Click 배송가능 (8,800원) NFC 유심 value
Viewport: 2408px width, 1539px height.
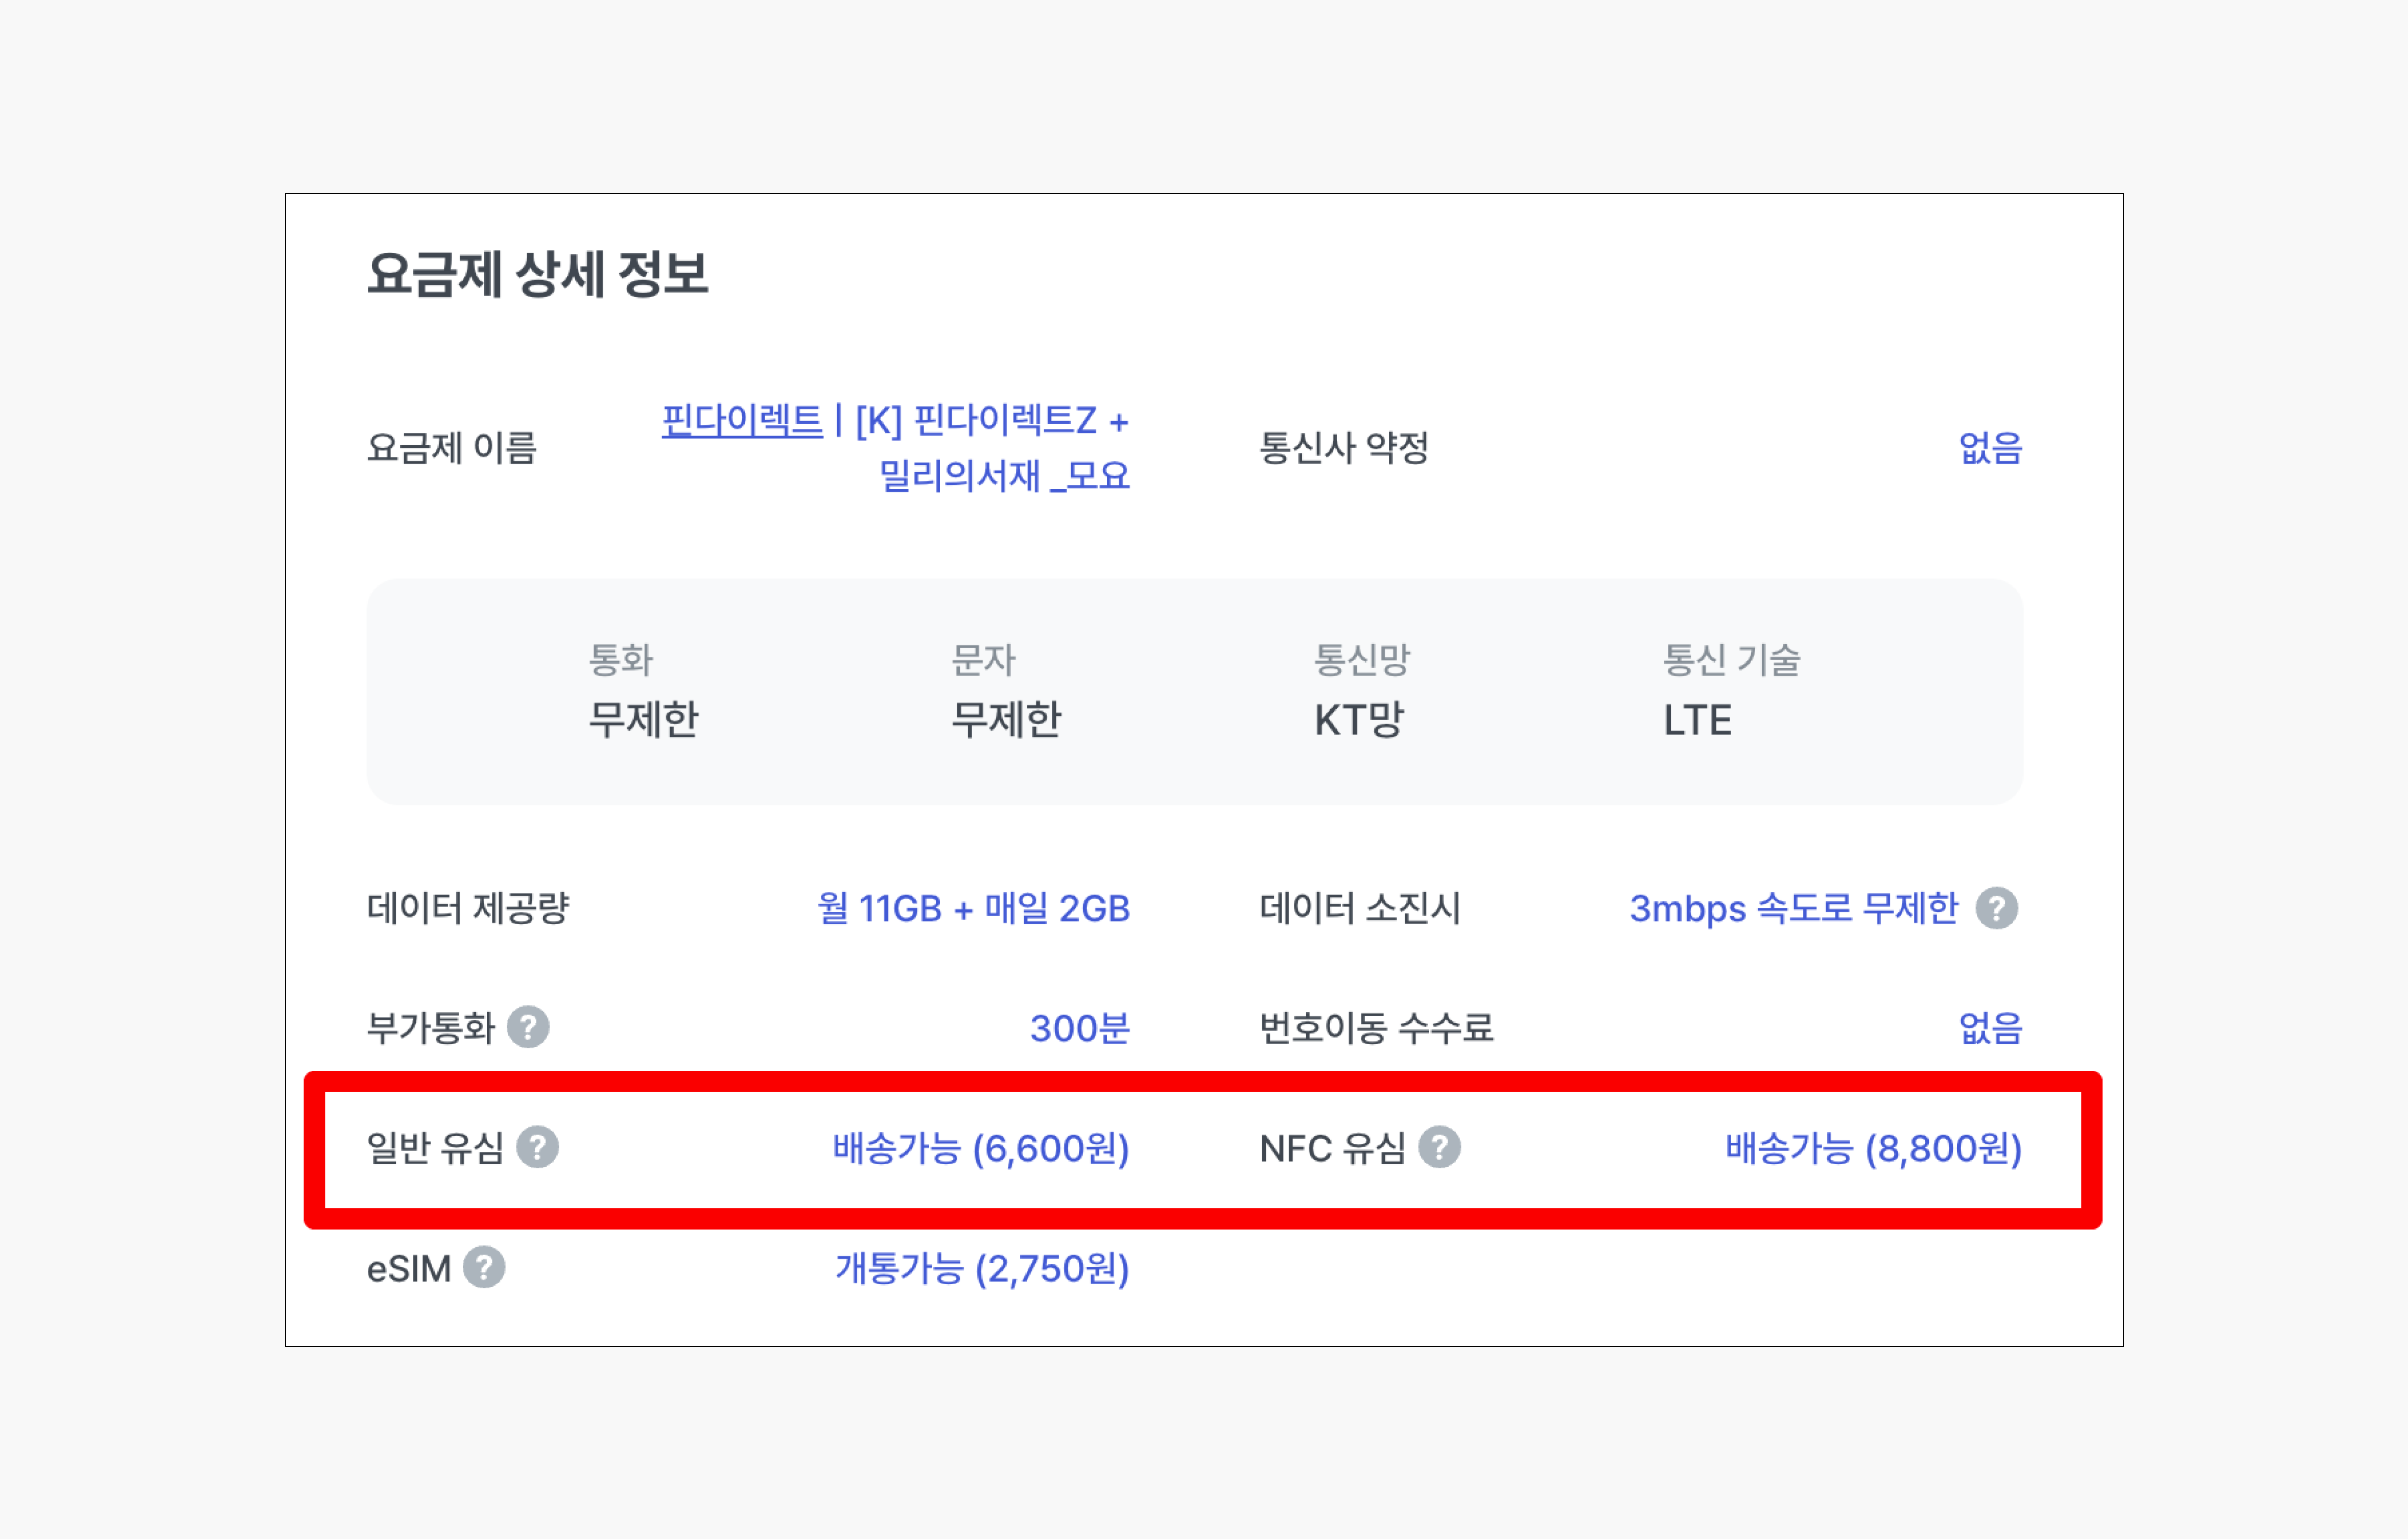coord(1873,1148)
